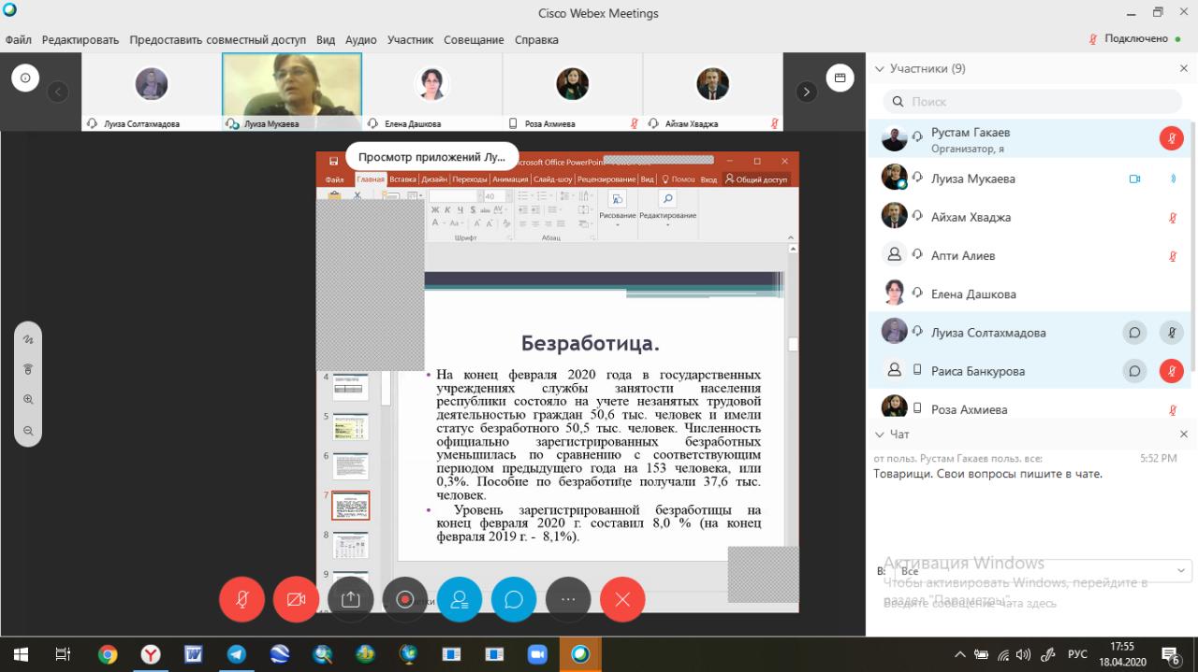
Task: Show next video thumbnails arrow
Action: pyautogui.click(x=807, y=92)
